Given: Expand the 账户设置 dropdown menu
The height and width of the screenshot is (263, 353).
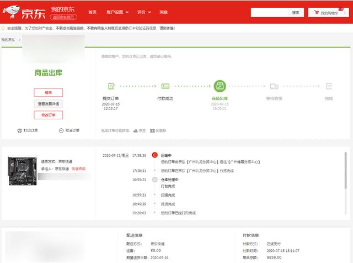Looking at the screenshot, I should (117, 12).
